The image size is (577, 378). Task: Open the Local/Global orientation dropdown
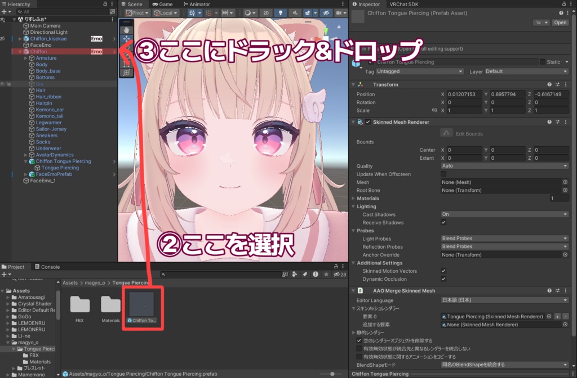click(165, 13)
